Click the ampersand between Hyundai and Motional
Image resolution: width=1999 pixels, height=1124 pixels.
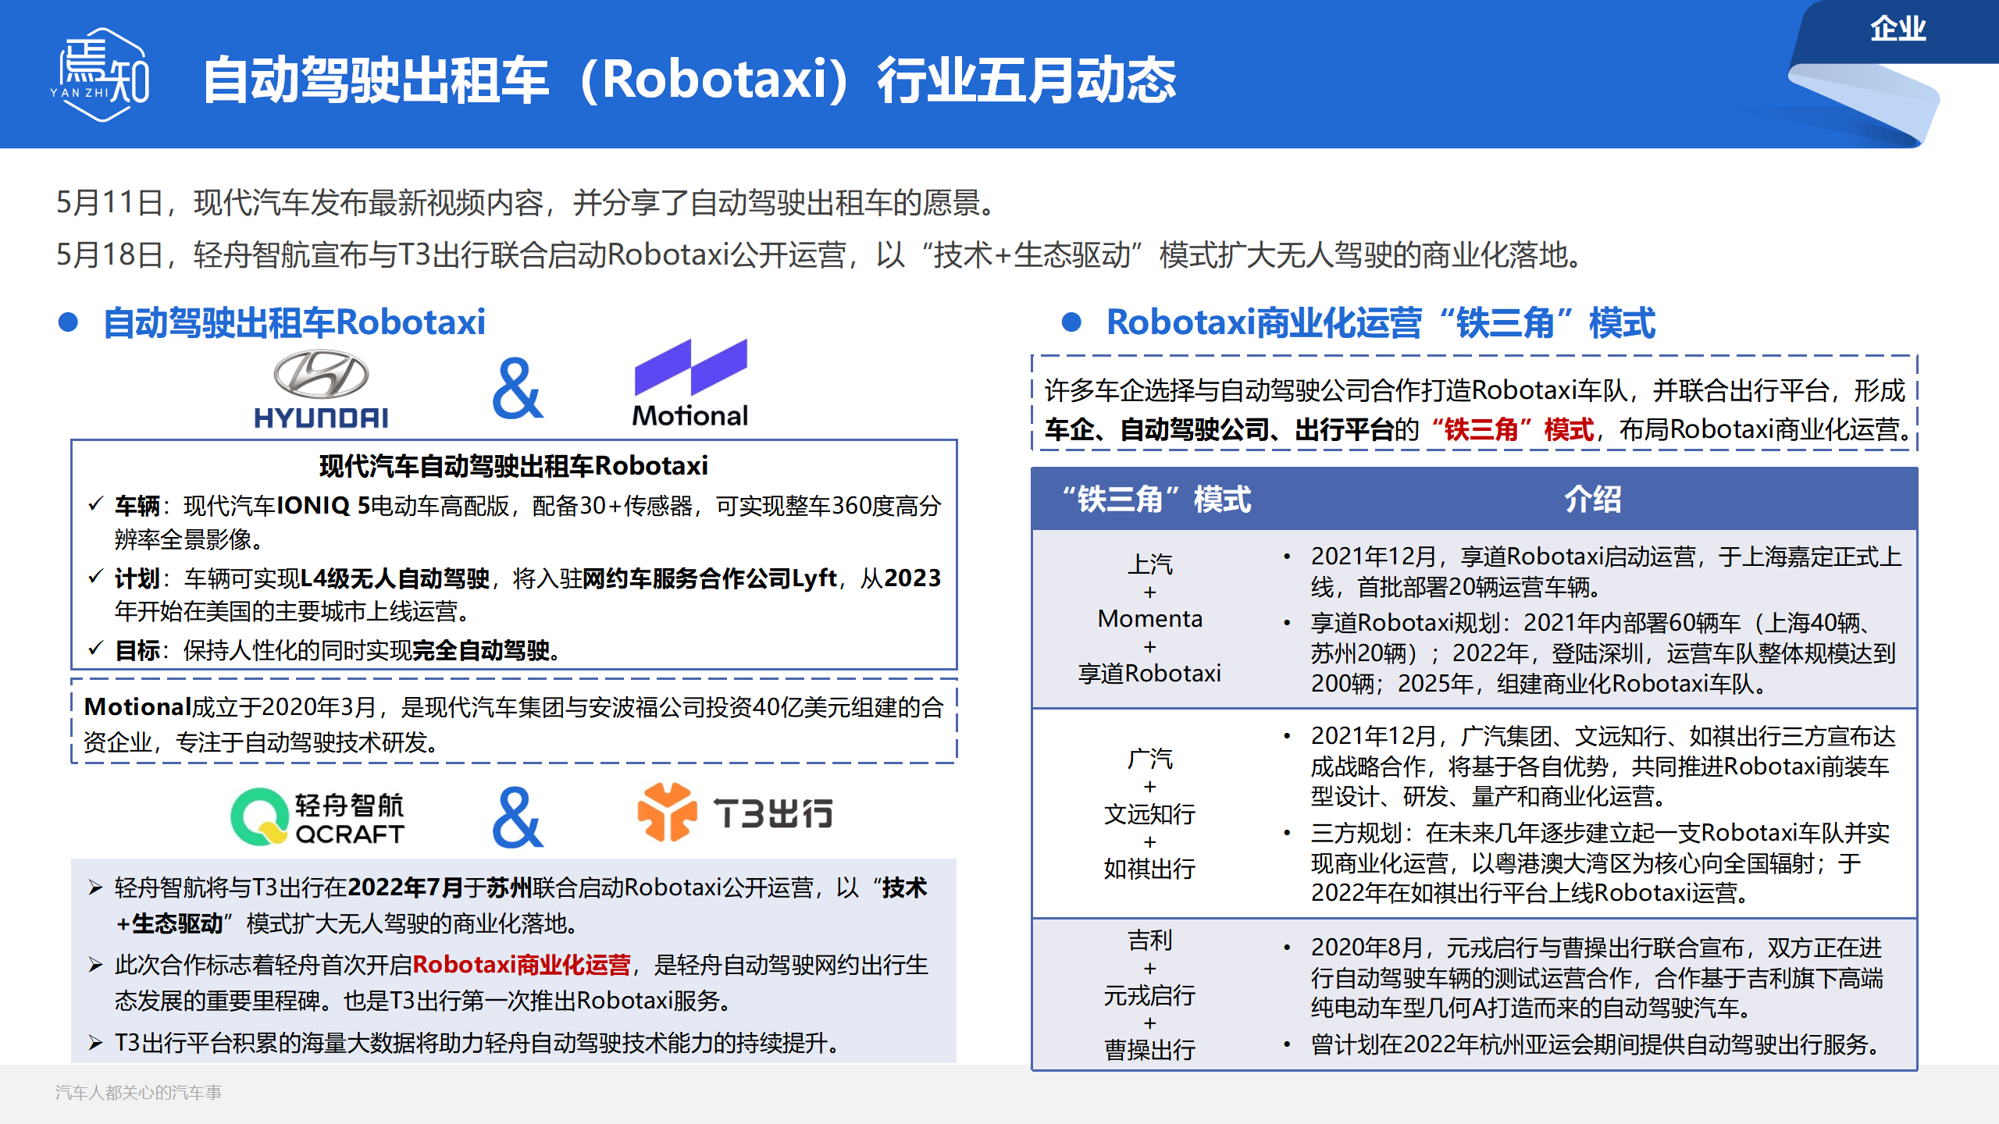(x=517, y=388)
